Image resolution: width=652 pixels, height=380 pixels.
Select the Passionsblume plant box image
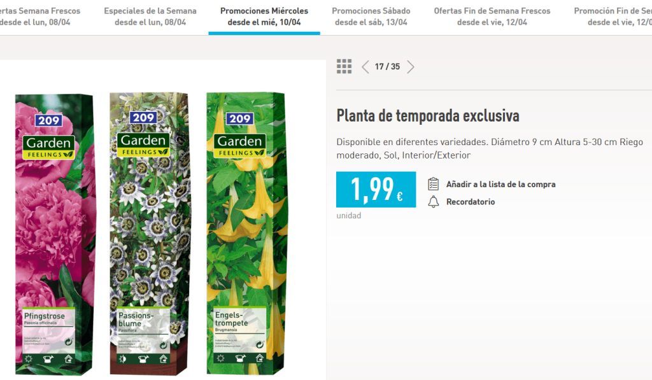(149, 234)
